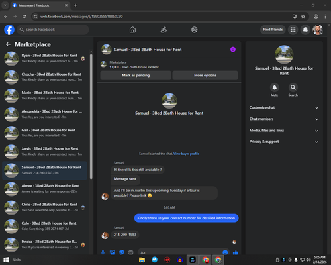Screen dimensions: 331x265
Task: Open Jarvis's 3Bed 2Bath chat
Action: click(44, 152)
